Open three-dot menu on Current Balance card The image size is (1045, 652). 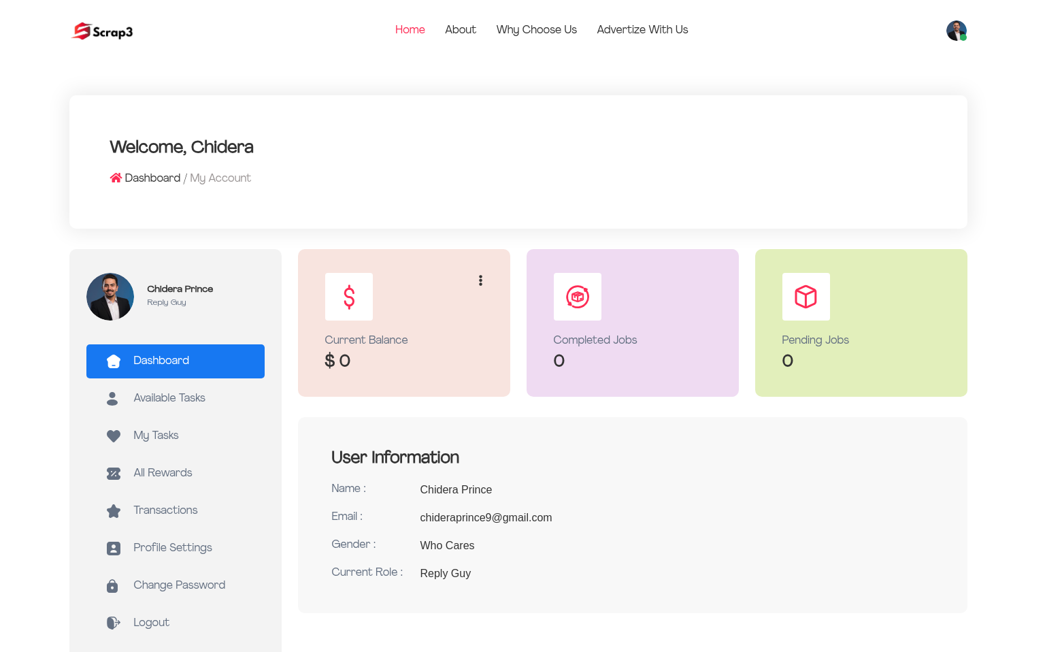480,280
